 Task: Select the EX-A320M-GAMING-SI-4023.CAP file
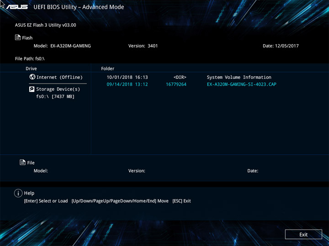tap(242, 84)
